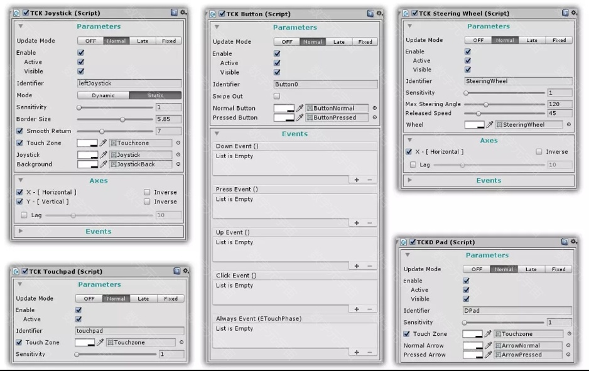Open gear menu in TCKD Pad header
Image resolution: width=589 pixels, height=371 pixels.
[573, 242]
